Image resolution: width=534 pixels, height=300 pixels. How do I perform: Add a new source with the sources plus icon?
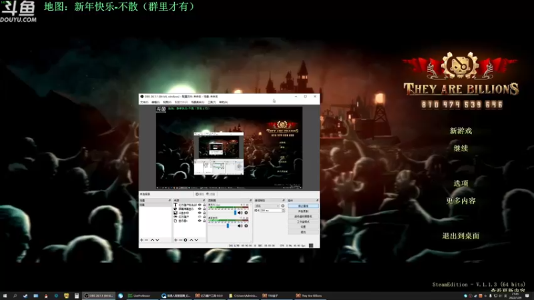pyautogui.click(x=176, y=240)
